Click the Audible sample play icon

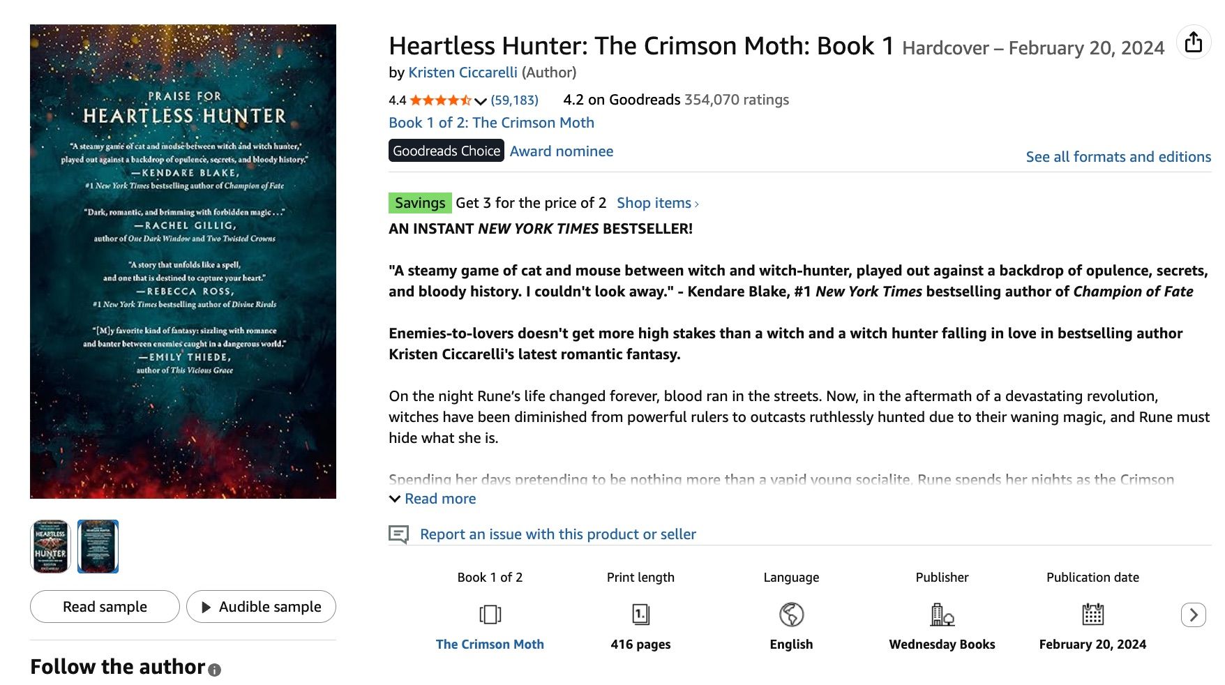[x=206, y=606]
